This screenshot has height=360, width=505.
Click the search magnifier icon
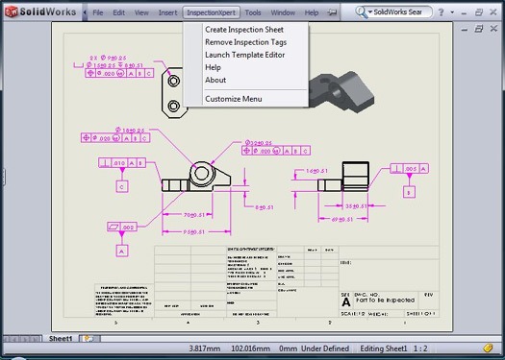[x=361, y=12]
